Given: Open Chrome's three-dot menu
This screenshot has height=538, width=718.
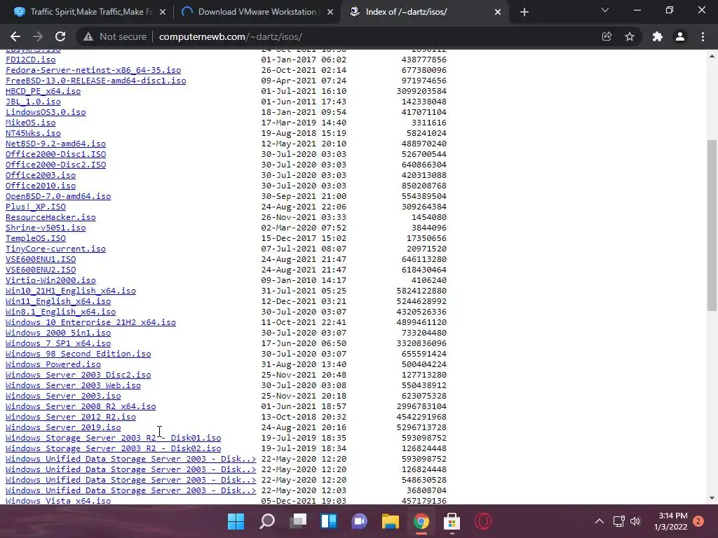Looking at the screenshot, I should (x=703, y=36).
